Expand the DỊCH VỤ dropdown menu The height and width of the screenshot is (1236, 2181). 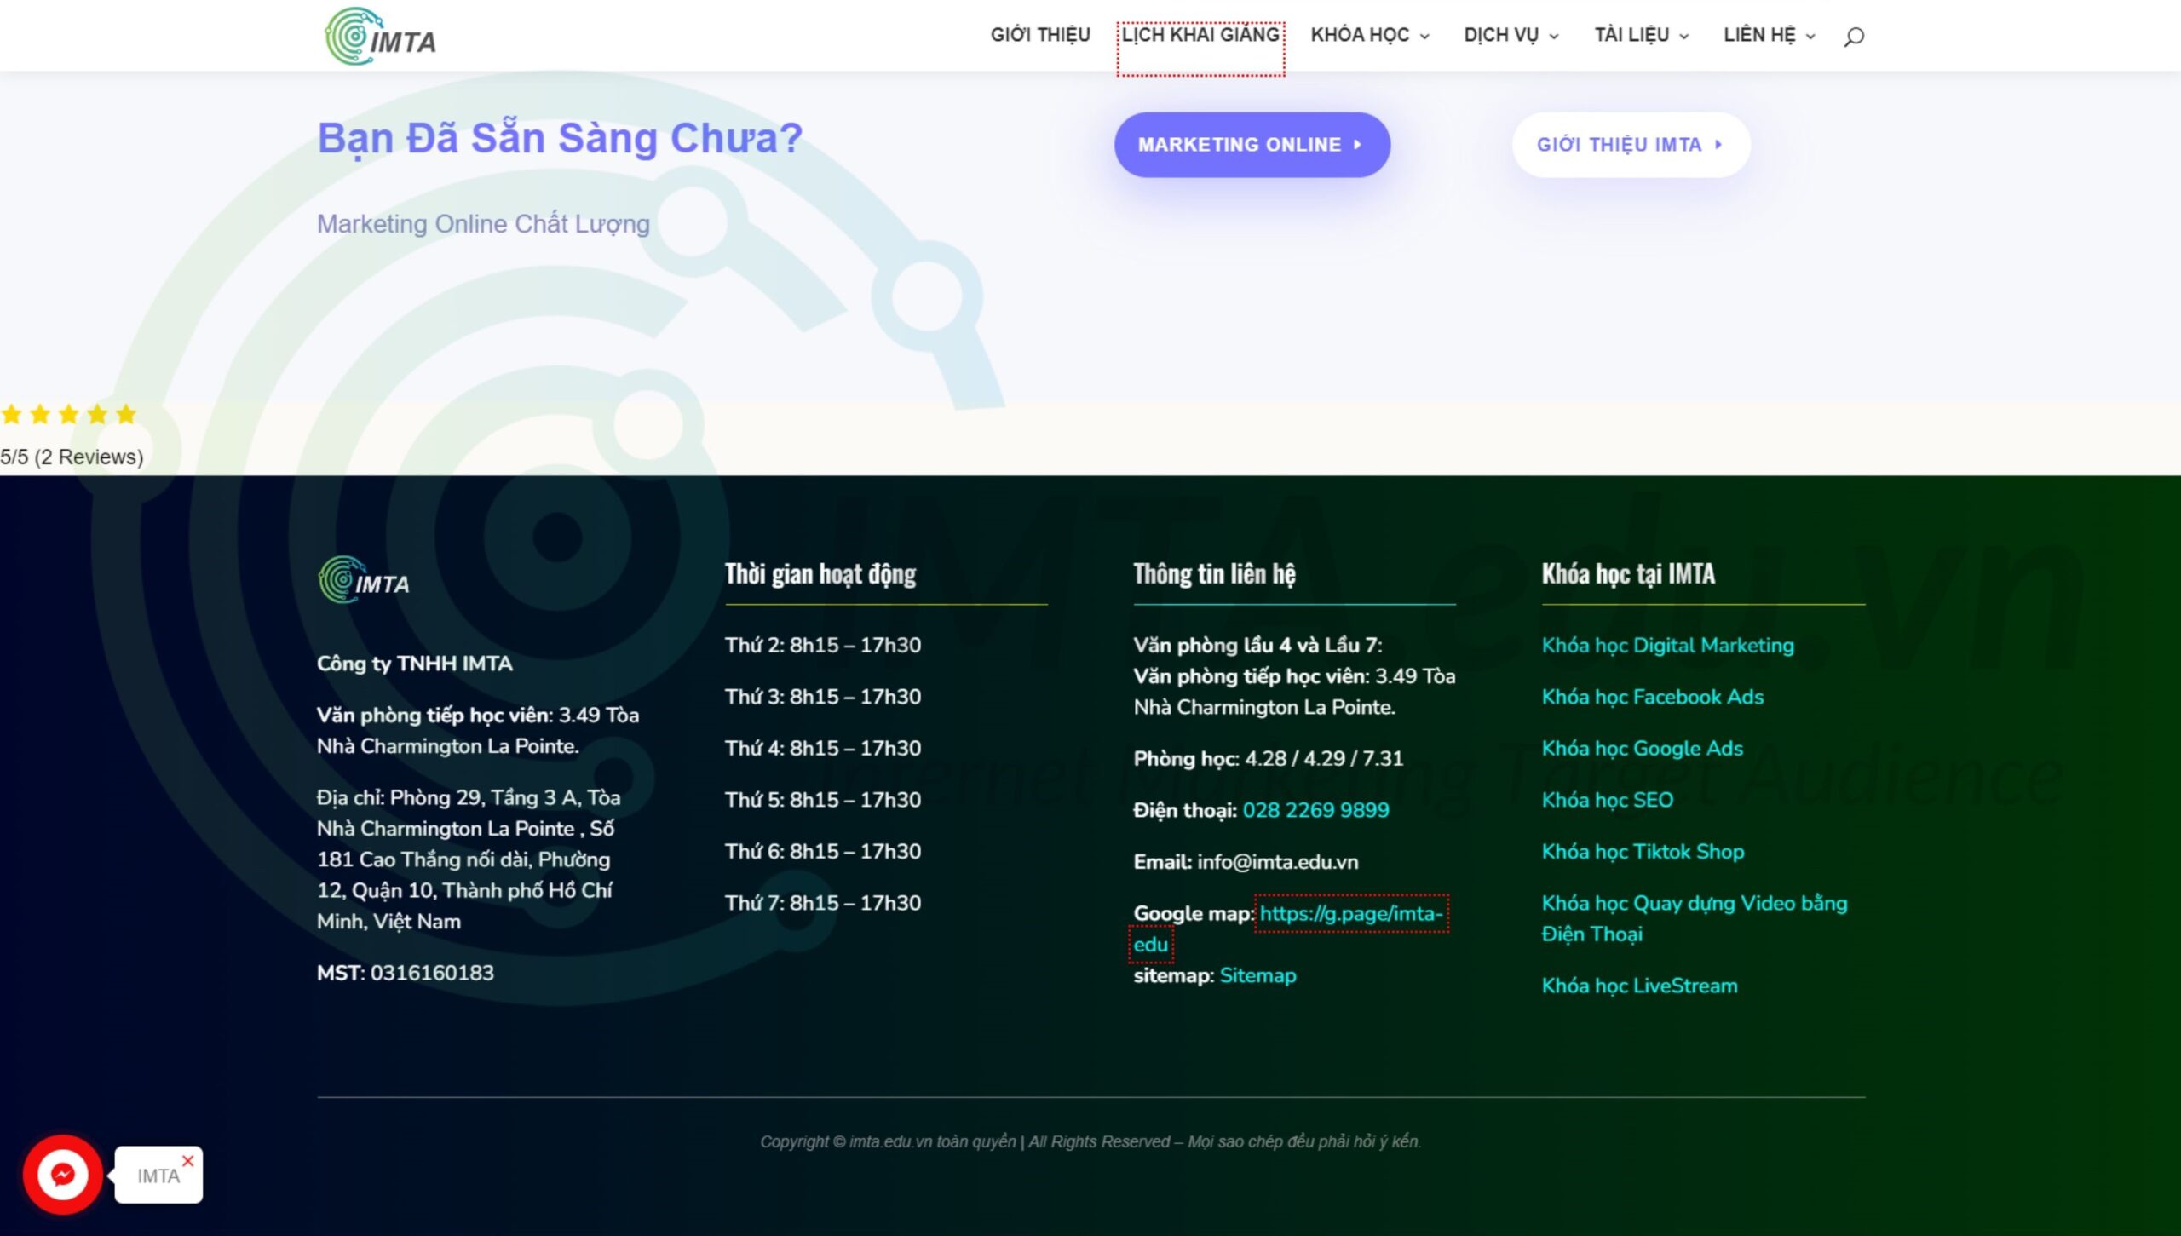point(1511,35)
